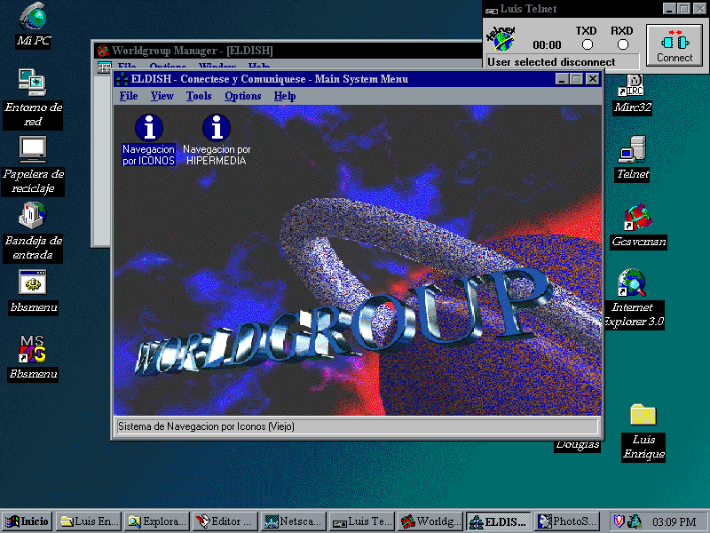Click the TXD indicator light
The image size is (710, 533).
point(588,44)
